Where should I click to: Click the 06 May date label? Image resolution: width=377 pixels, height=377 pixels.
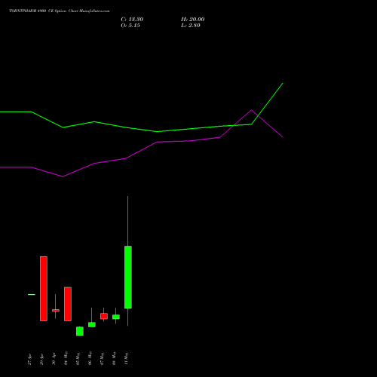click(90, 358)
